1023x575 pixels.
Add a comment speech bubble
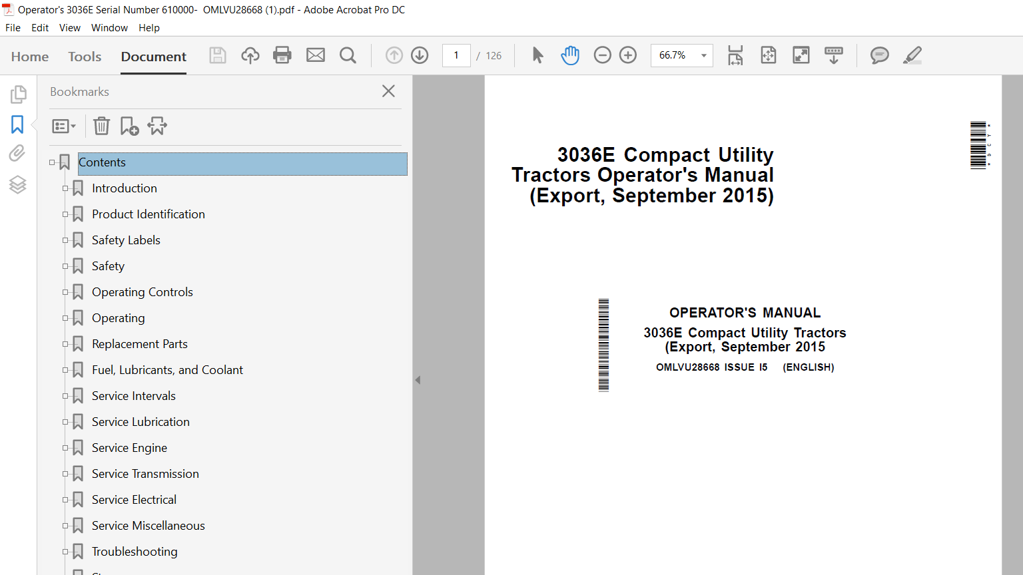click(880, 55)
